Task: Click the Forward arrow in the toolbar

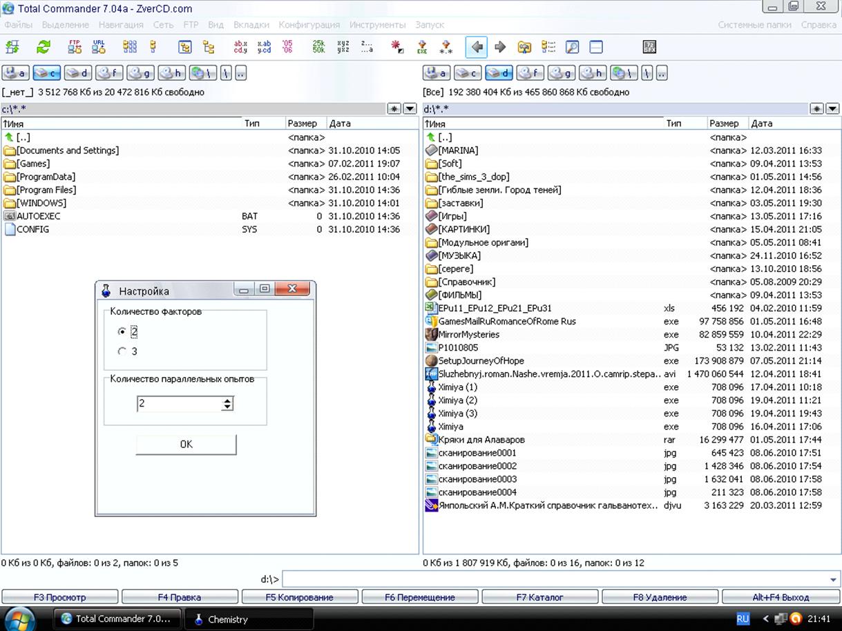Action: [500, 47]
